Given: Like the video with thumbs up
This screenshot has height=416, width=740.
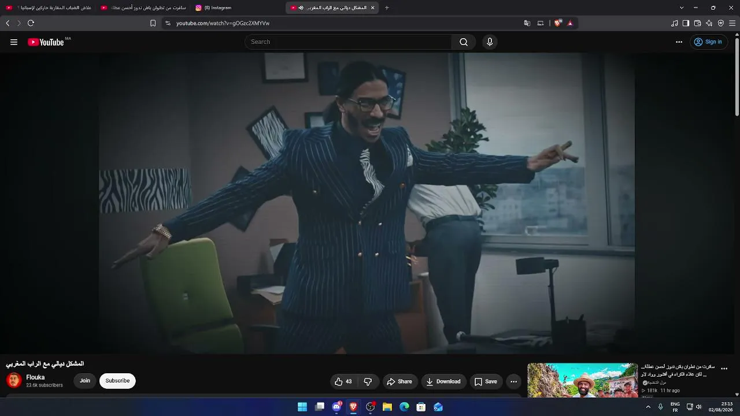Looking at the screenshot, I should (x=343, y=381).
